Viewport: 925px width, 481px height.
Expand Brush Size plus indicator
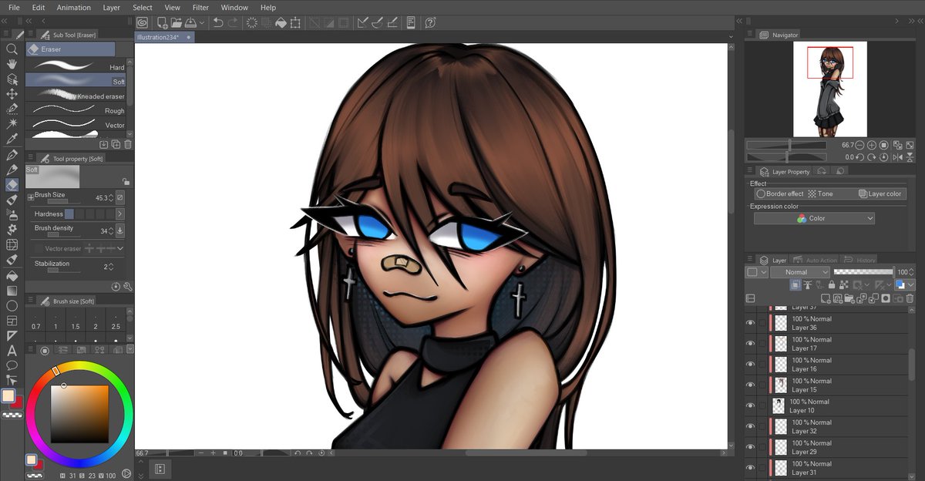click(31, 197)
